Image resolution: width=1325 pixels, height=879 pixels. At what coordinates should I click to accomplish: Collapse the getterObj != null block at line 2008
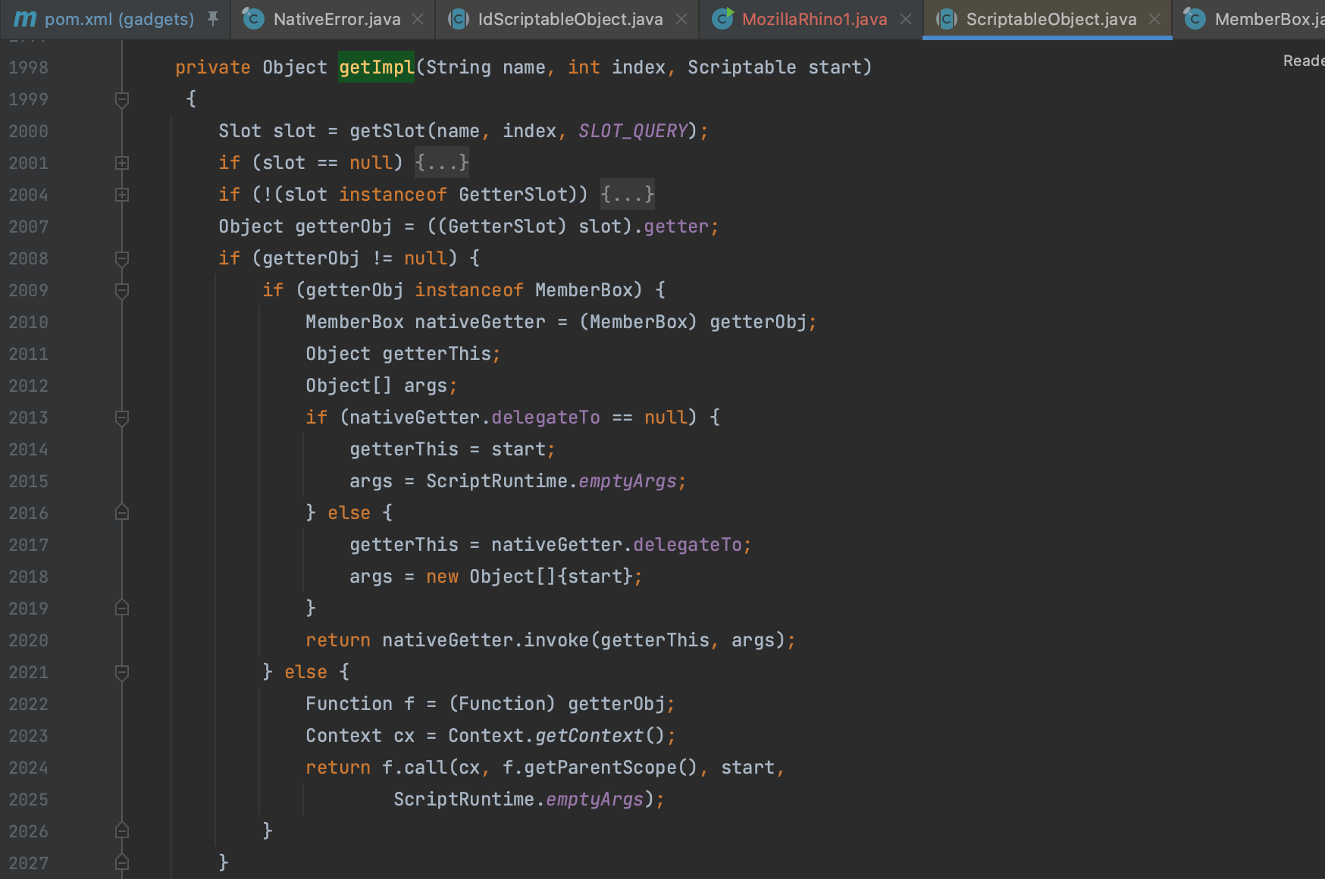tap(122, 258)
